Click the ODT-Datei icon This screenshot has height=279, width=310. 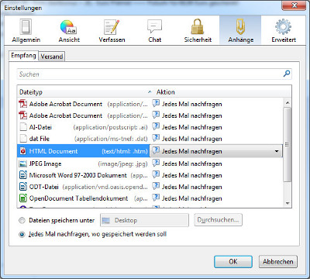click(23, 187)
